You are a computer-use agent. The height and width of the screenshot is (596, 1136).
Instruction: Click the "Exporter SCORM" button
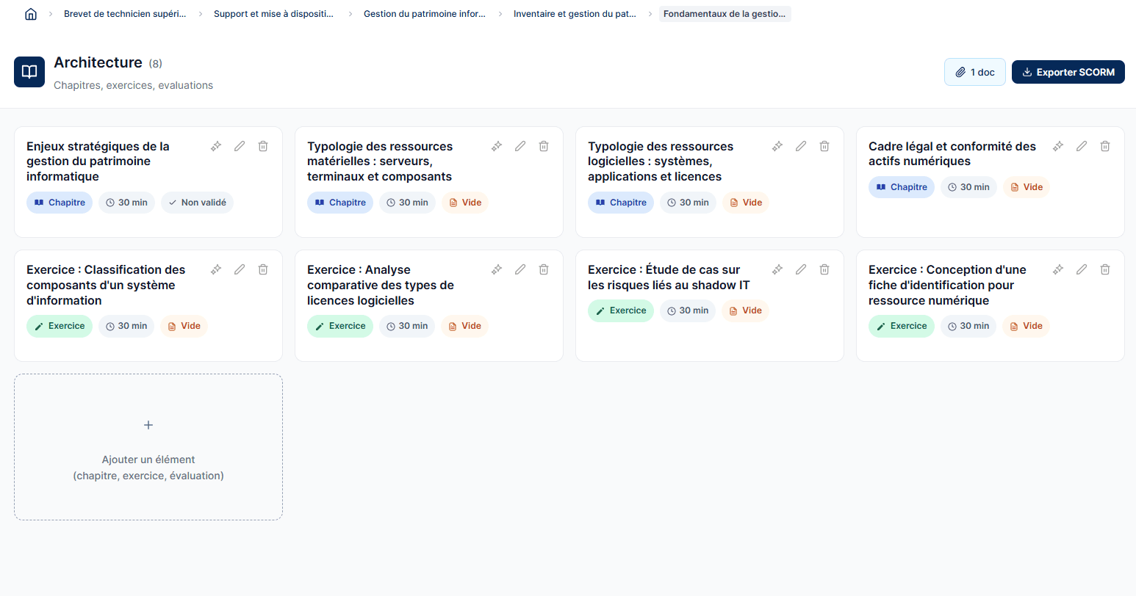(1068, 72)
